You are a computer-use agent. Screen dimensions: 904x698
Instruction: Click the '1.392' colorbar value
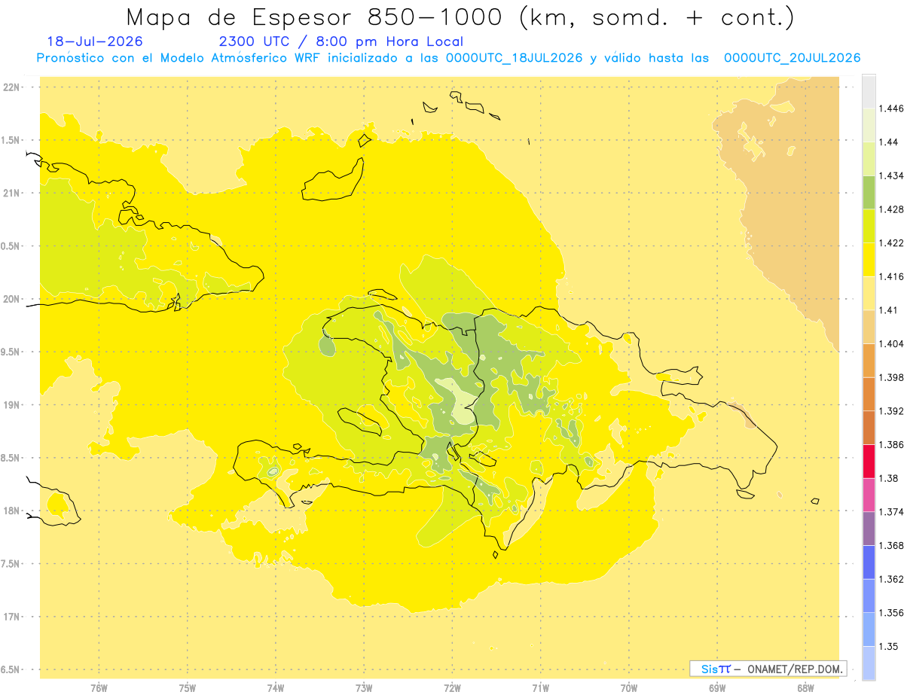click(x=891, y=411)
